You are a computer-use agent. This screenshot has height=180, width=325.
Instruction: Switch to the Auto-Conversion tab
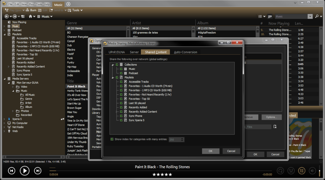click(185, 52)
